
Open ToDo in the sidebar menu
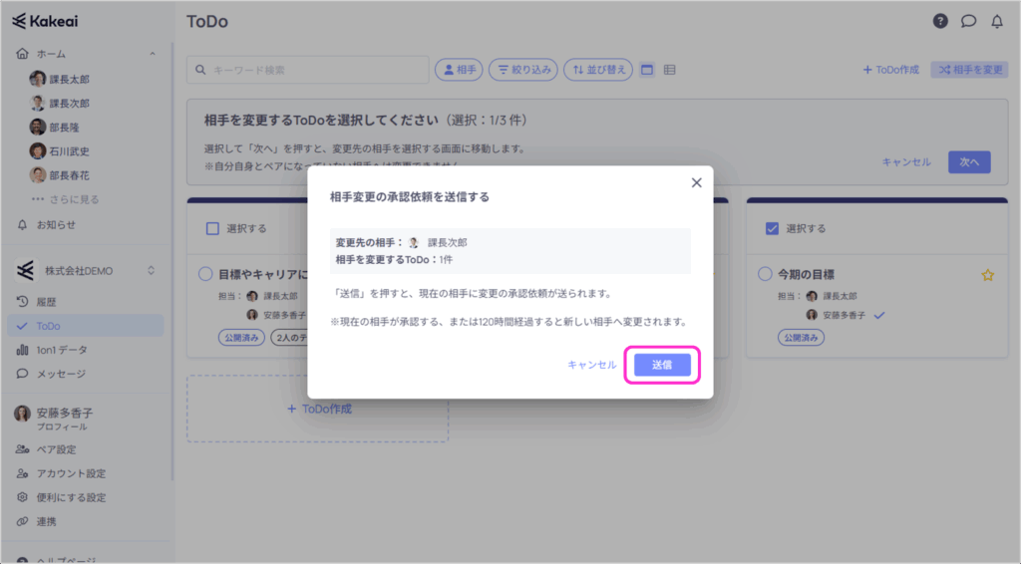tap(48, 326)
